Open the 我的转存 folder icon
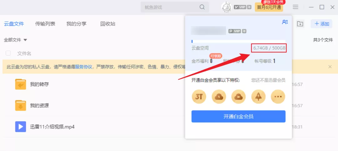 (20, 84)
